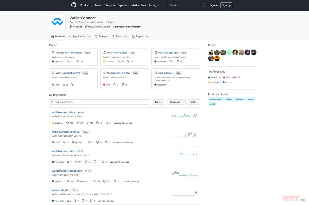Click issues count in WalletConnectKotlinV2 list row
309x205 pixels.
click(x=99, y=142)
